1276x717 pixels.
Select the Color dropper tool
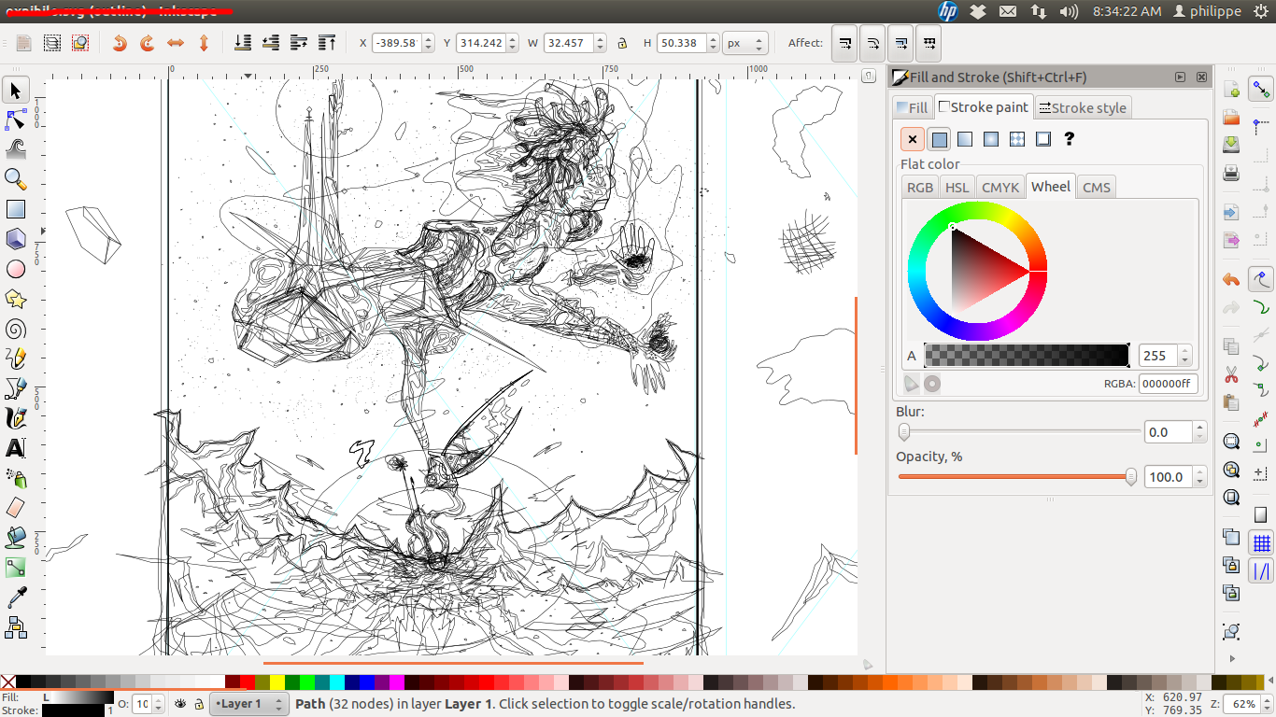(15, 597)
